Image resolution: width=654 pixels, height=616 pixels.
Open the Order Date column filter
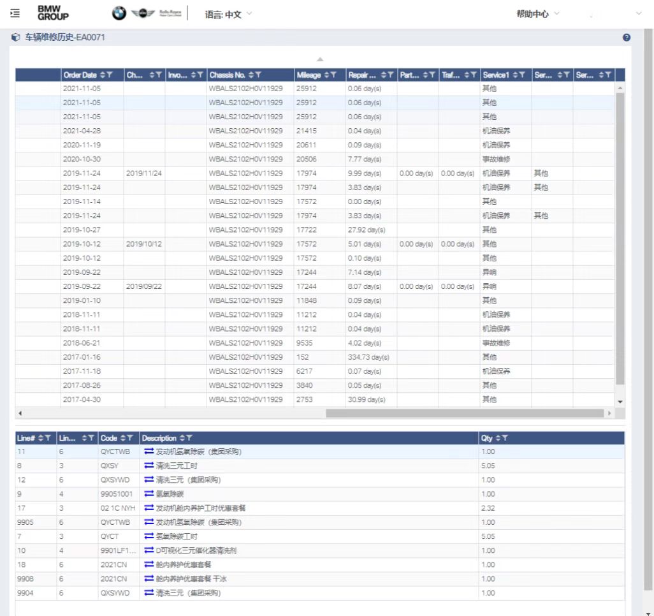110,75
